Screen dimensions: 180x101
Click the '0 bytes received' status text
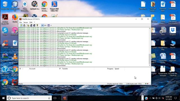pyautogui.click(x=112, y=84)
